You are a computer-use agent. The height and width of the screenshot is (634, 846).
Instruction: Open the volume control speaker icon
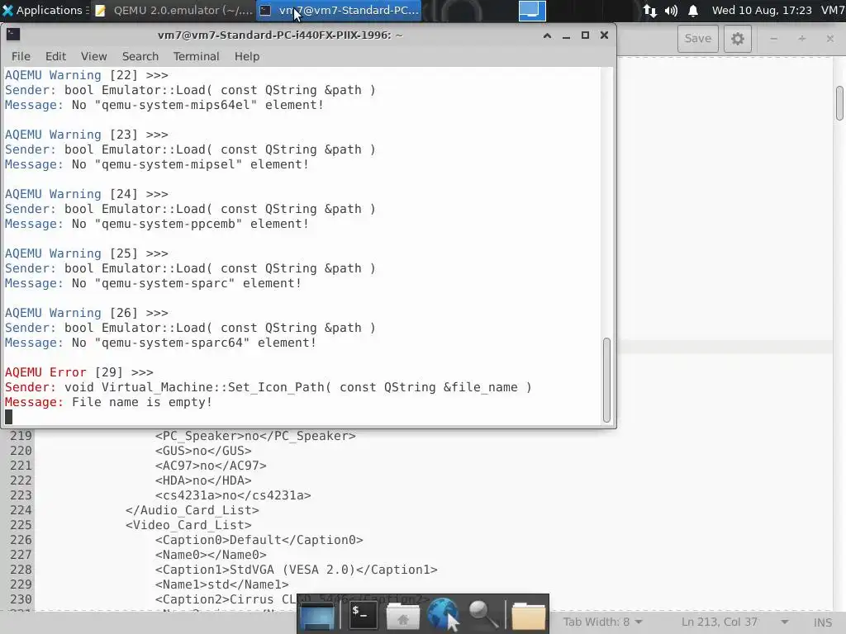click(671, 10)
